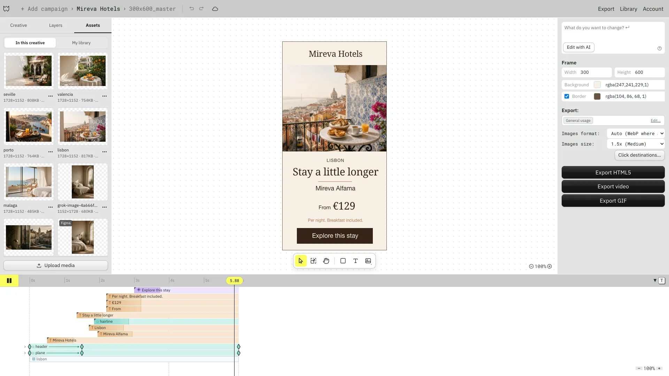The height and width of the screenshot is (376, 669).
Task: Click the frame Width input field
Action: pos(587,72)
